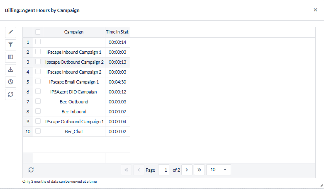
Task: Toggle the select-all header checkbox
Action: click(x=38, y=32)
